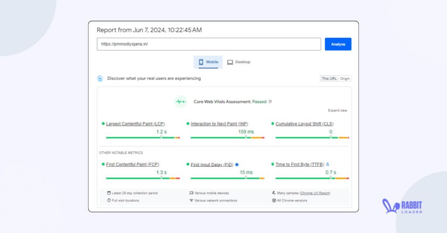This screenshot has height=233, width=447.
Task: Open Interaction to Next Paint (INP) link
Action: click(x=219, y=124)
